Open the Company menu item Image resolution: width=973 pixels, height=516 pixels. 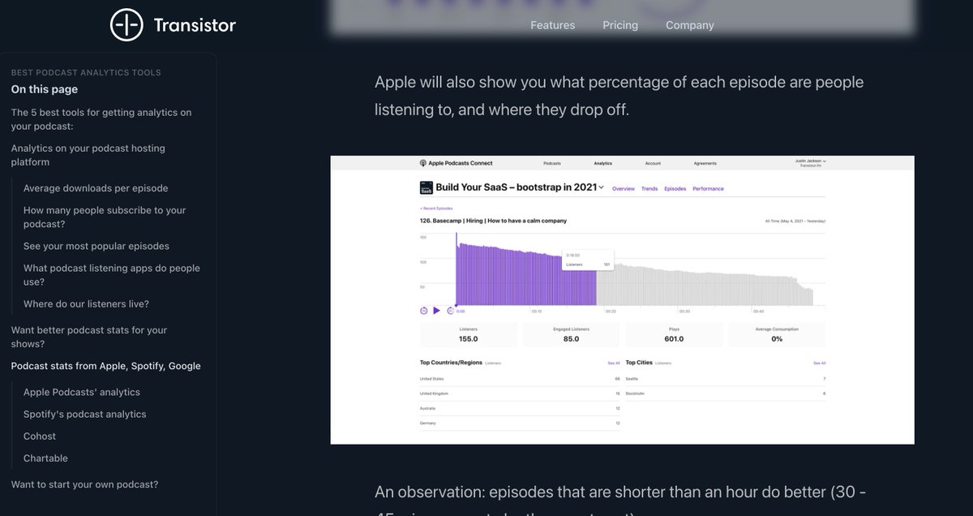tap(690, 25)
